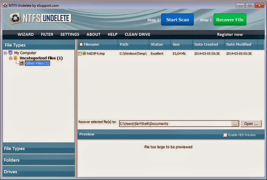Viewport: 267px width, 180px height.
Task: Open the WIZARD menu
Action: pos(26,35)
